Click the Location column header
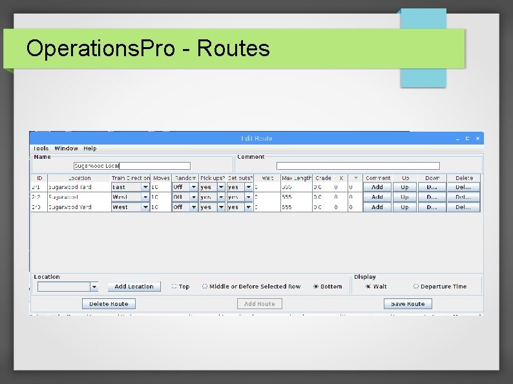 pyautogui.click(x=79, y=178)
